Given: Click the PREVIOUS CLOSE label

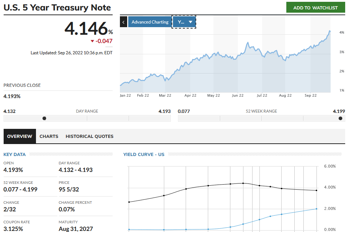Looking at the screenshot, I should pos(22,85).
